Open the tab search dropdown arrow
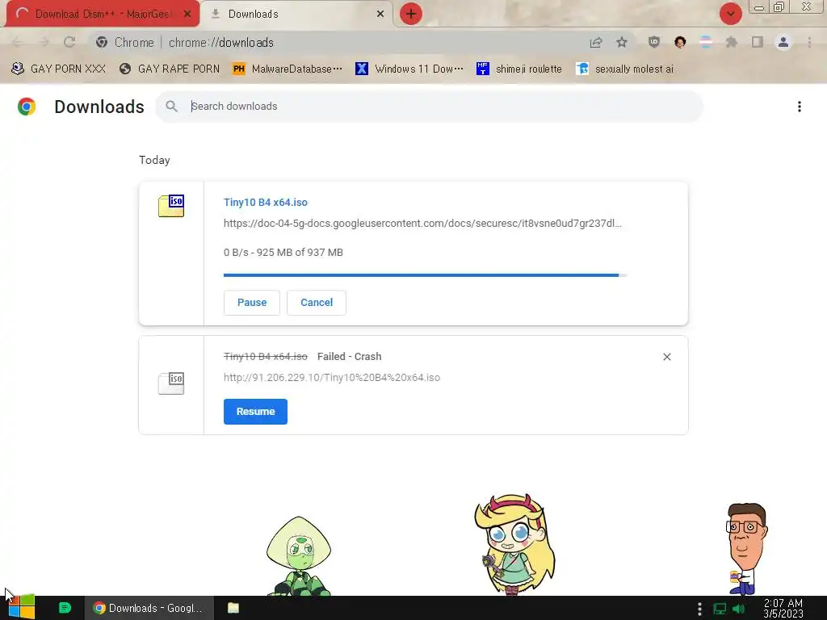This screenshot has width=827, height=620. tap(730, 14)
